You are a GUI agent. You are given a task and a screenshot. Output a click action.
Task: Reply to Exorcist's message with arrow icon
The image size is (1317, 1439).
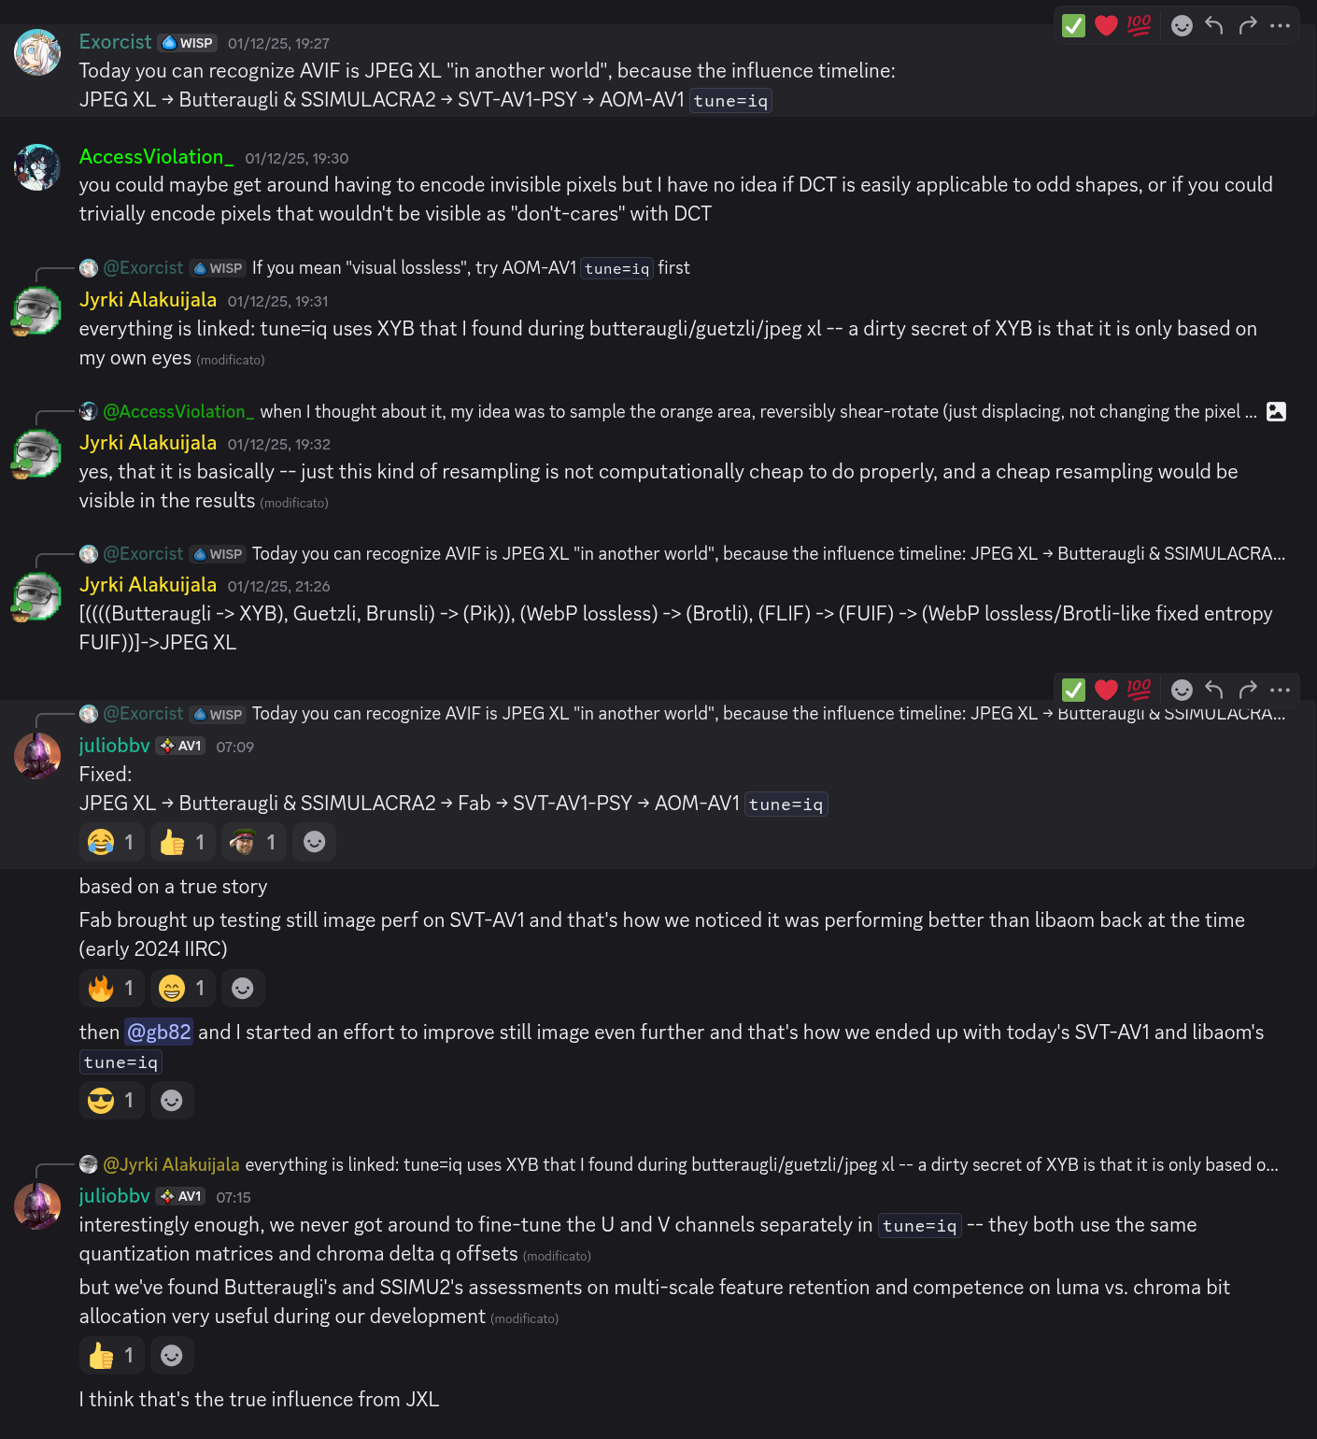tap(1214, 25)
